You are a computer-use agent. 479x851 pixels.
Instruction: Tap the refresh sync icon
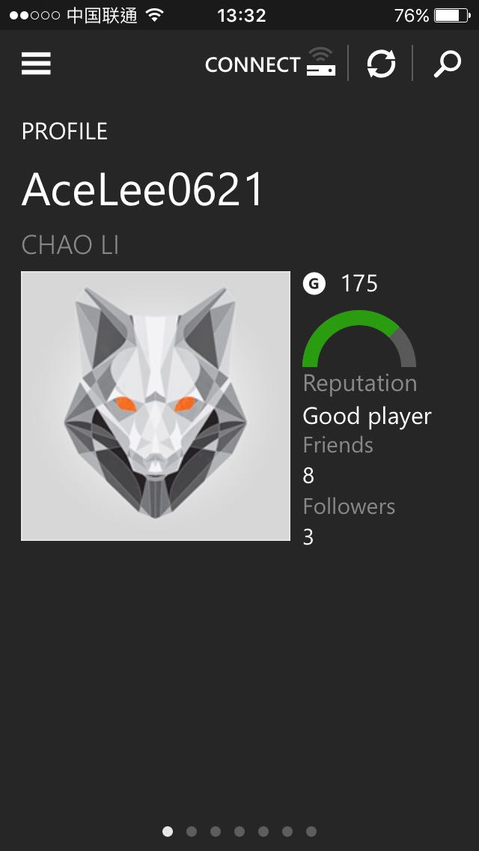coord(381,64)
